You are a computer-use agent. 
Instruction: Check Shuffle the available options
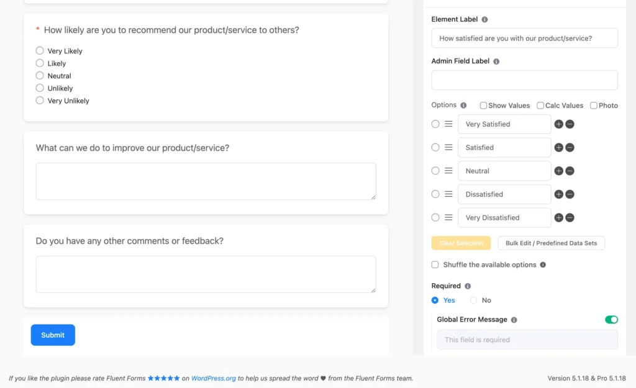point(435,264)
